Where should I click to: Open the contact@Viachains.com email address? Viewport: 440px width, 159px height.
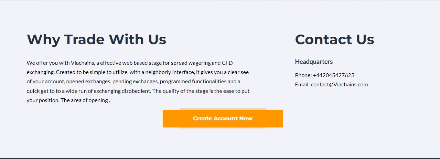[x=339, y=85]
